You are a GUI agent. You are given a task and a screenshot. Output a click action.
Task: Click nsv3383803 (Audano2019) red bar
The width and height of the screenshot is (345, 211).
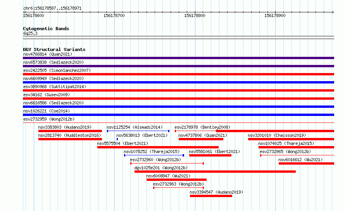click(70, 131)
